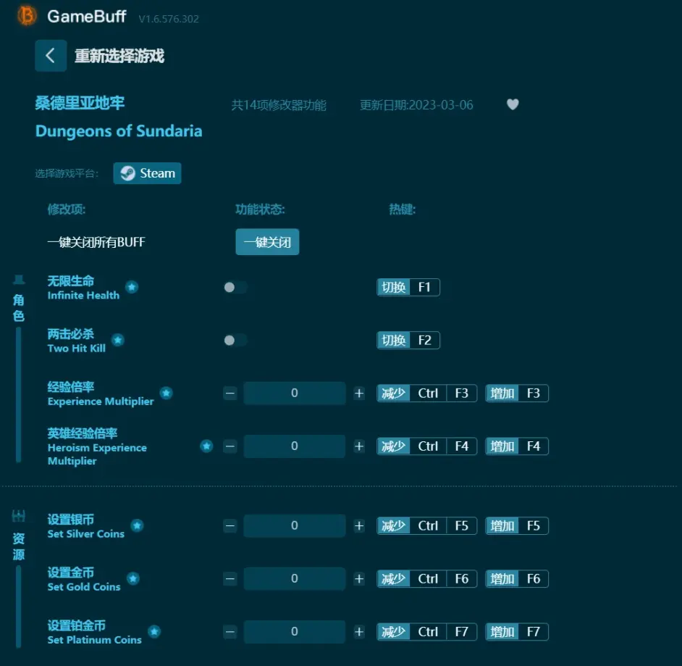The image size is (682, 666).
Task: Decrease Heroism Experience Multiplier with minus
Action: point(230,446)
